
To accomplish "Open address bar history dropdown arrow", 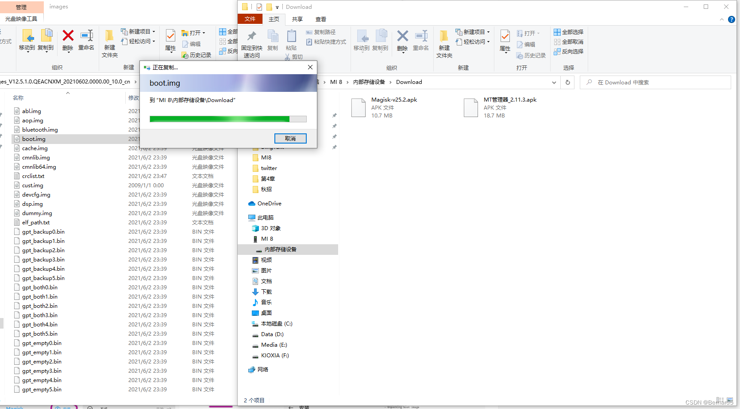I will (554, 83).
